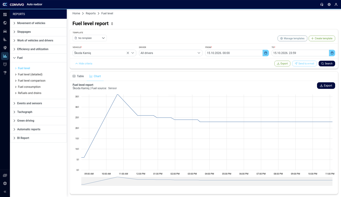Open the dashboard grid icon in sidebar
The width and height of the screenshot is (341, 197).
(x=5, y=15)
